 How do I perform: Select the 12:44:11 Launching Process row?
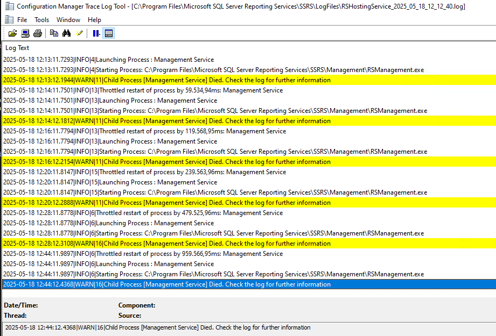click(249, 263)
